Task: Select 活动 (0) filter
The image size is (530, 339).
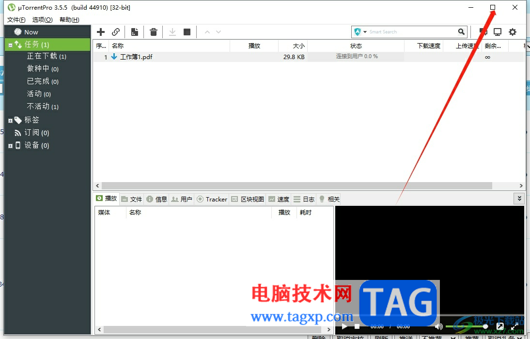Action: click(39, 94)
